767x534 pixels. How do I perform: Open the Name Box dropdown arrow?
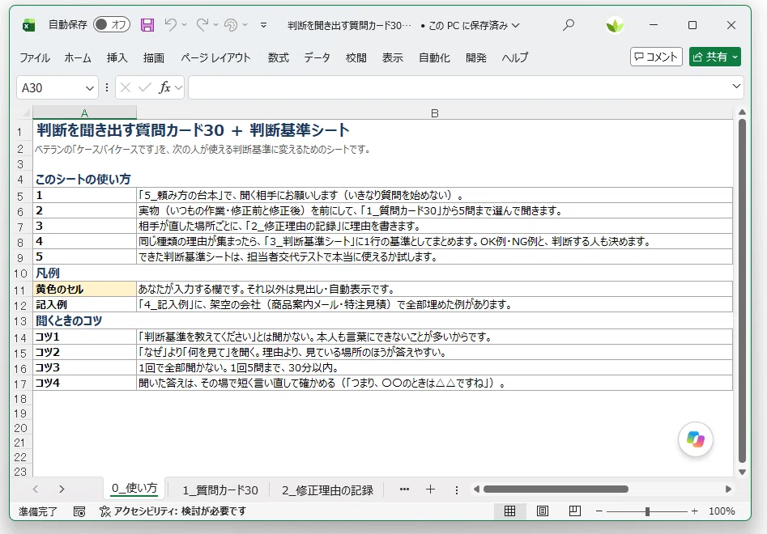pos(90,88)
